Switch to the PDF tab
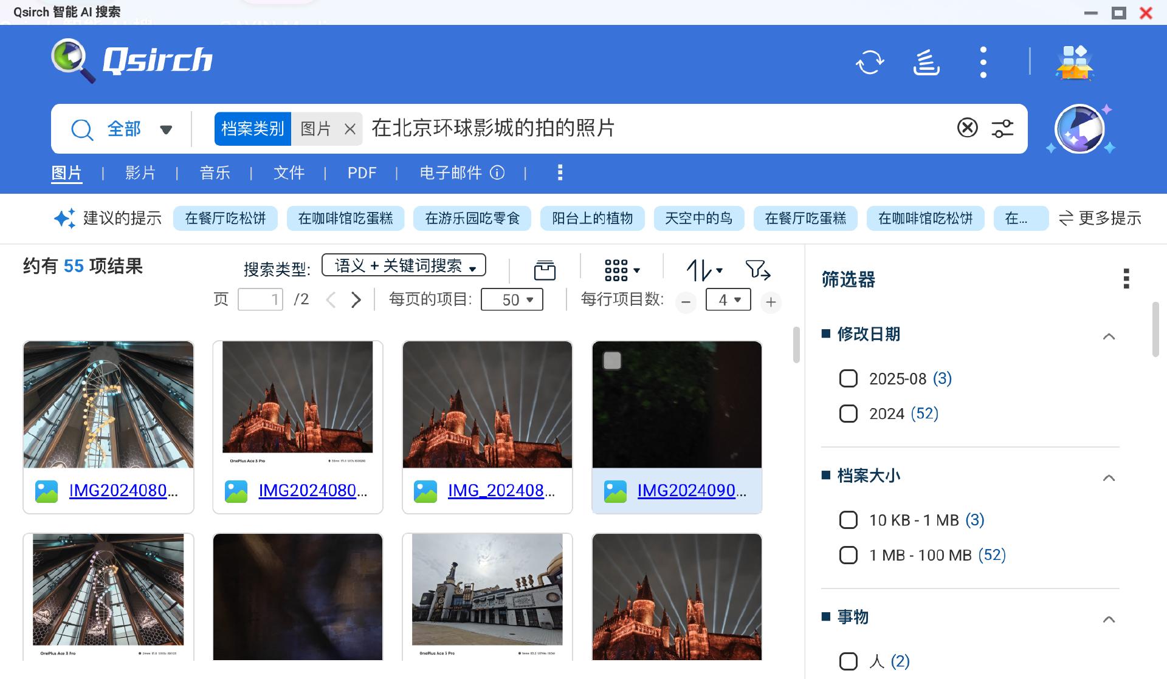 [362, 173]
